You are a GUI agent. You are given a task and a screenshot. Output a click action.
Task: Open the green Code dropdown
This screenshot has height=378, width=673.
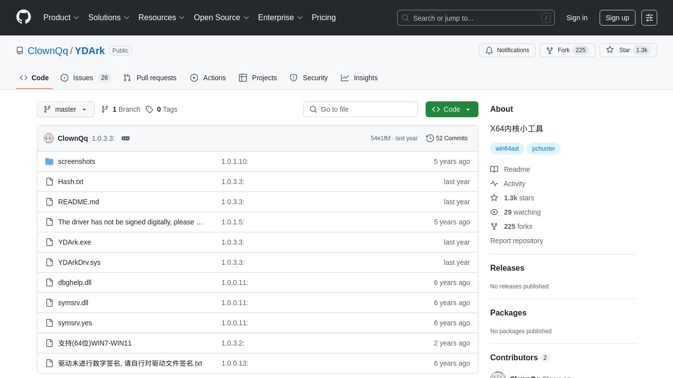[451, 109]
